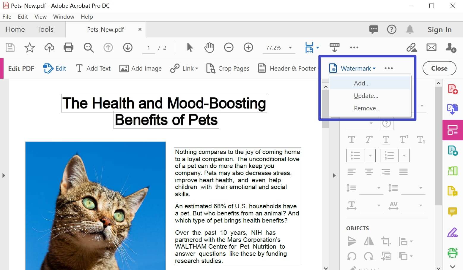Select the Flip Horizontal icon under Objects
Screen dimensions: 463x270
(368, 241)
